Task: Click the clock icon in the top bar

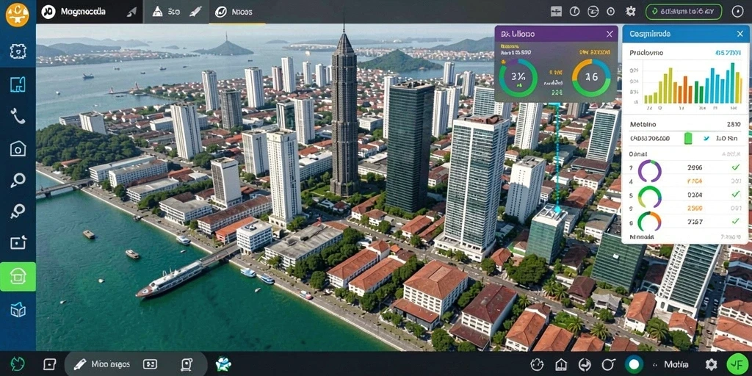Action: pyautogui.click(x=574, y=12)
